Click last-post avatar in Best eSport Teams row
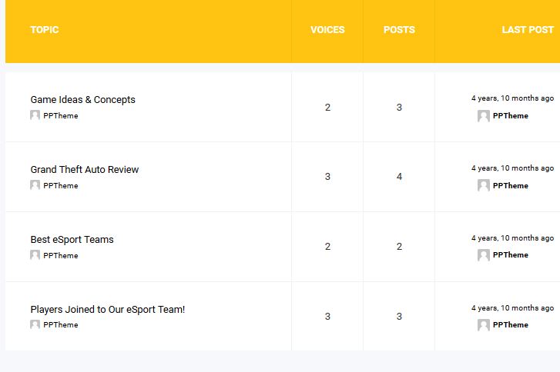The width and height of the screenshot is (560, 372). [484, 254]
